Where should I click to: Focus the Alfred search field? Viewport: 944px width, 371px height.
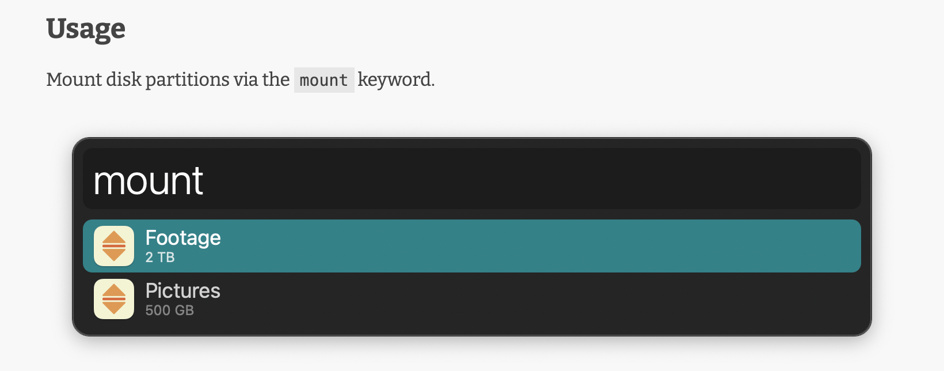coord(472,179)
